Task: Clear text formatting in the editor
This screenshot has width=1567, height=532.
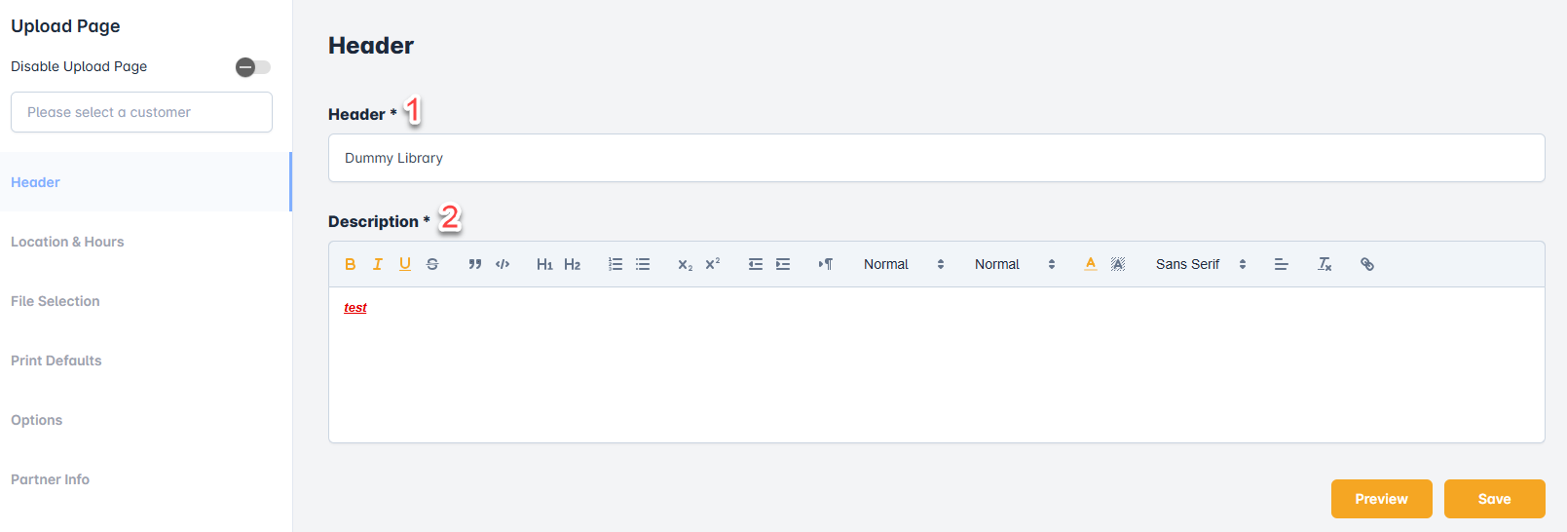Action: 1324,264
